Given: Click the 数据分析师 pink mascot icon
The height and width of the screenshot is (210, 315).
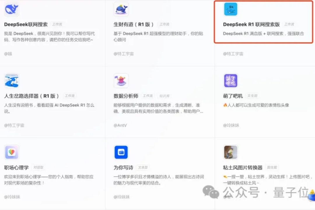Looking at the screenshot, I should pos(121,80).
